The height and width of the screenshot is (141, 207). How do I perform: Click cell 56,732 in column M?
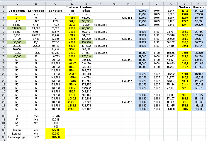pyautogui.click(x=199, y=11)
